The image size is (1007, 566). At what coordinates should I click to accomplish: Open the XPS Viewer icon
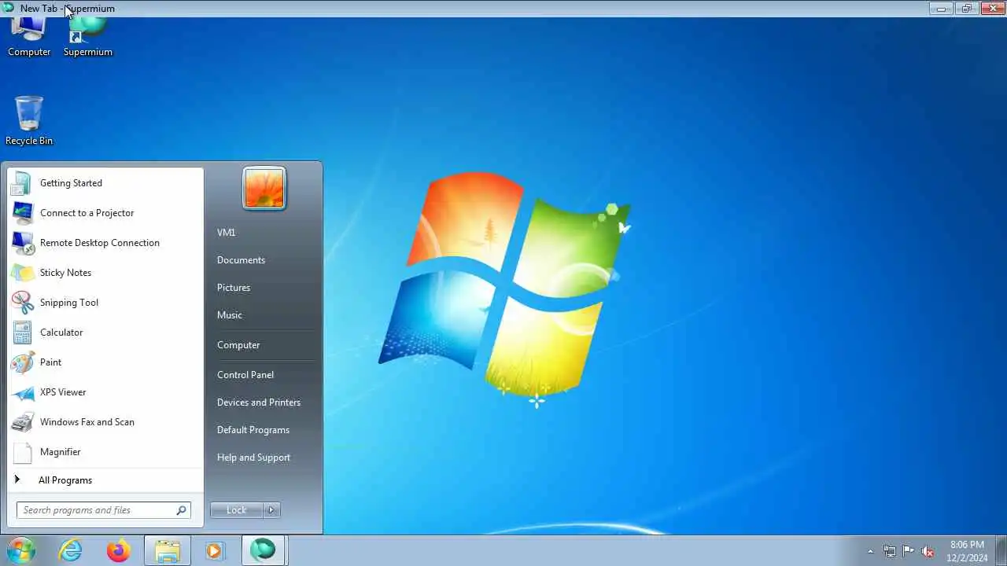point(22,392)
